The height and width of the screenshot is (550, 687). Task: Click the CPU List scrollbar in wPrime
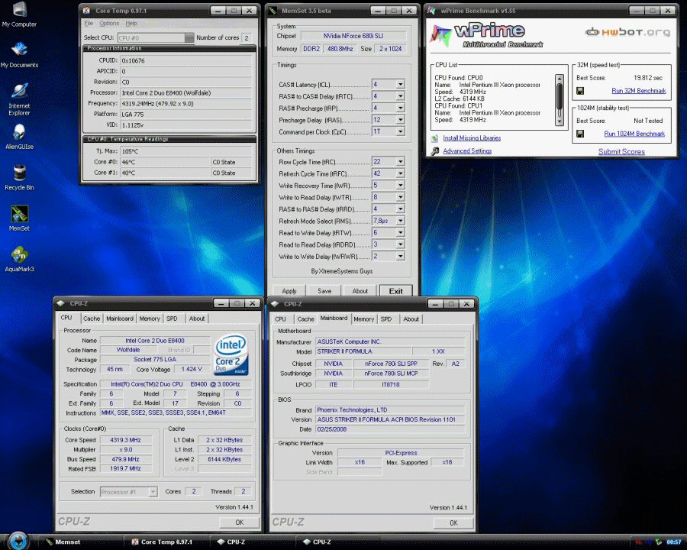[x=560, y=100]
